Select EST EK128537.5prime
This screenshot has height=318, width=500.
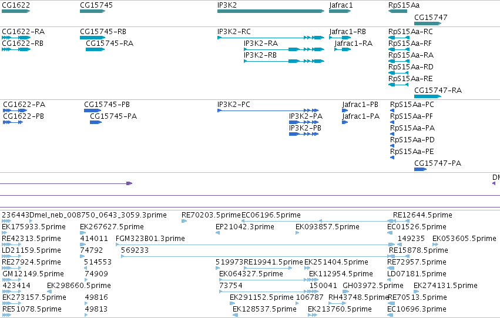pyautogui.click(x=264, y=310)
